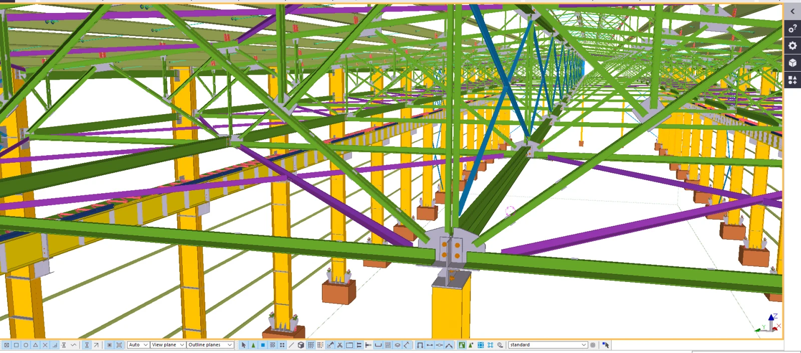Click the crossed hourglass snap icon
This screenshot has height=353, width=801.
click(x=64, y=345)
